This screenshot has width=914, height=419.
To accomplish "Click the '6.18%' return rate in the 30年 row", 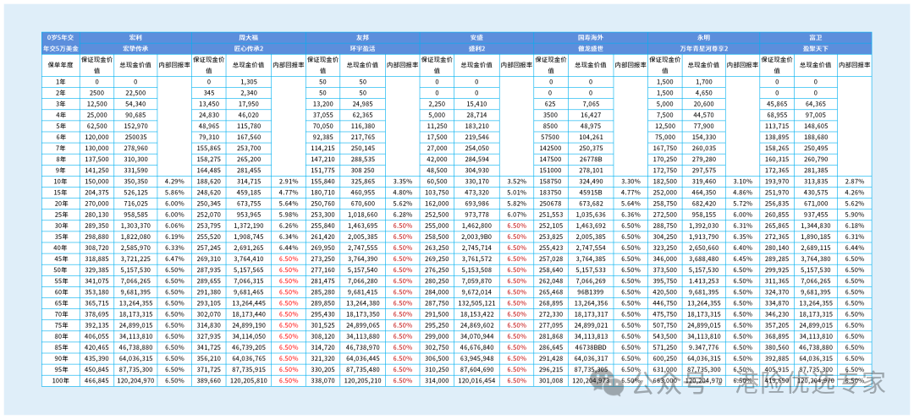I will tap(854, 226).
